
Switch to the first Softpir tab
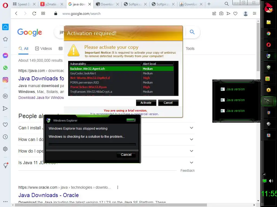pyautogui.click(x=135, y=4)
